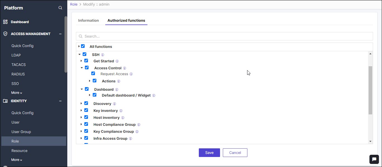
Task: Expand More under Identity section
Action: pyautogui.click(x=16, y=160)
